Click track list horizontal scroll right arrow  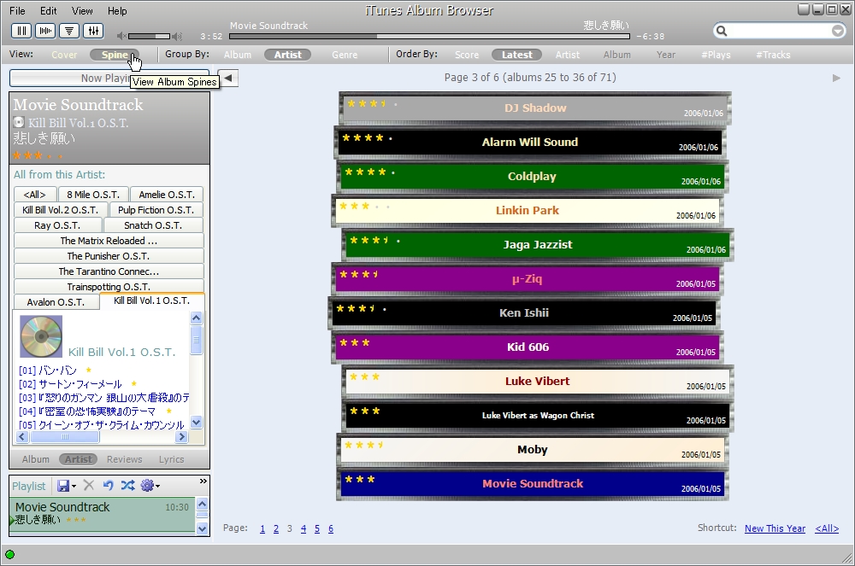(181, 436)
